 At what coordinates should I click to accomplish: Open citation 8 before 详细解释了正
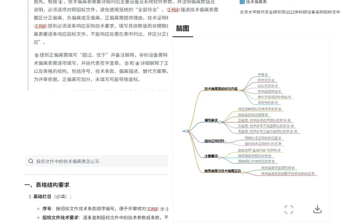(x=137, y=63)
